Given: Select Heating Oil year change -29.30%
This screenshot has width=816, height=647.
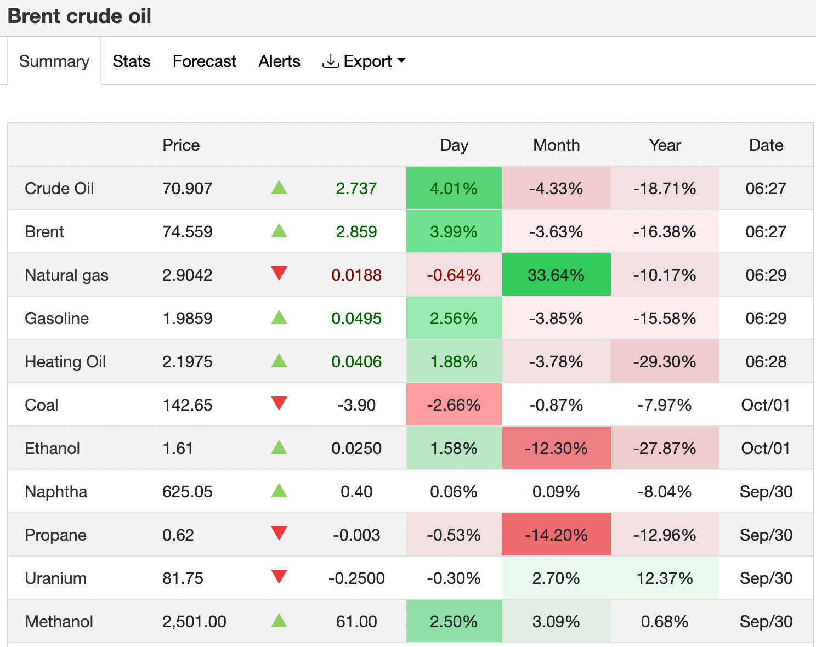Looking at the screenshot, I should tap(665, 362).
